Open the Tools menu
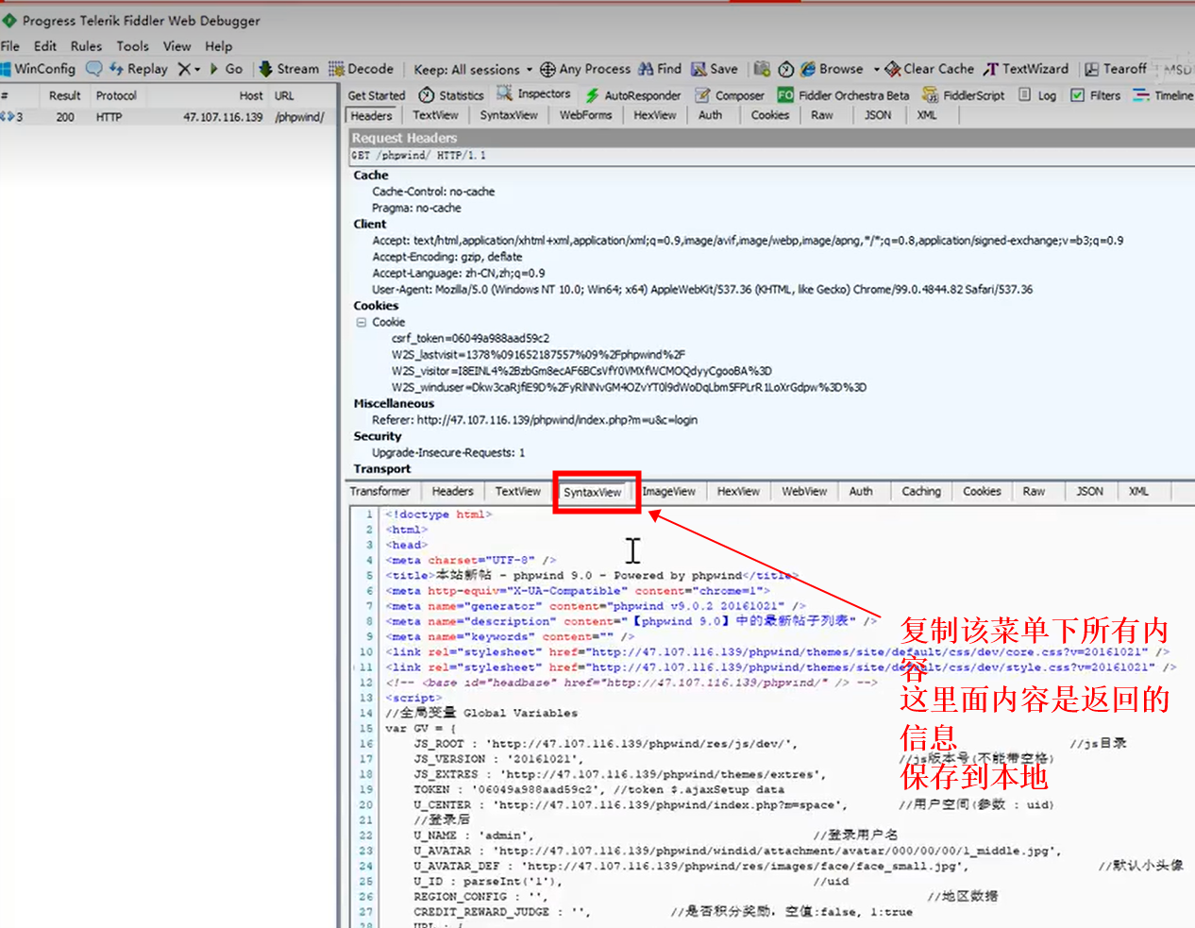The width and height of the screenshot is (1195, 928). click(133, 46)
